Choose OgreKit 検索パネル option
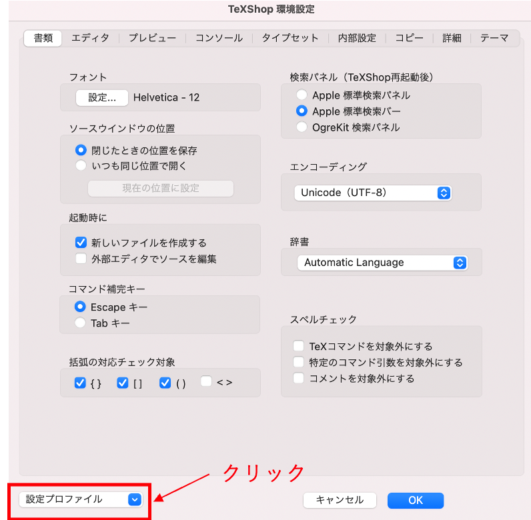 coord(302,127)
